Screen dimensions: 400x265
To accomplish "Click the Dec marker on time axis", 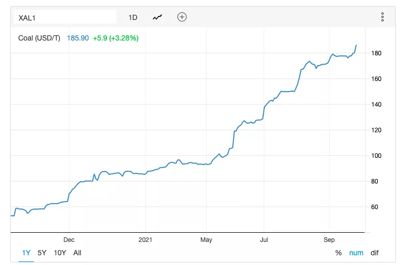I will [x=69, y=239].
